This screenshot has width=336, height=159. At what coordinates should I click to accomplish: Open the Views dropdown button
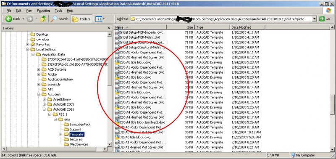click(100, 19)
